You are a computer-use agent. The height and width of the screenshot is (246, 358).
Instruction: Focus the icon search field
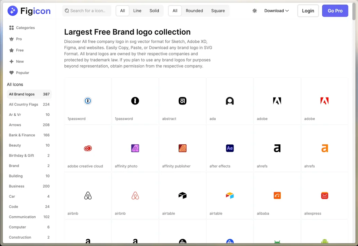point(89,11)
